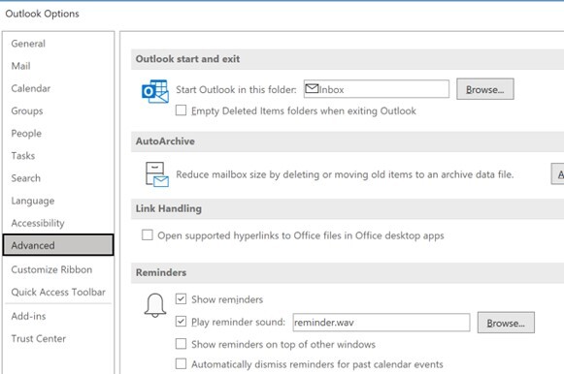Switch to the Calendar options category
Image resolution: width=564 pixels, height=374 pixels.
30,88
